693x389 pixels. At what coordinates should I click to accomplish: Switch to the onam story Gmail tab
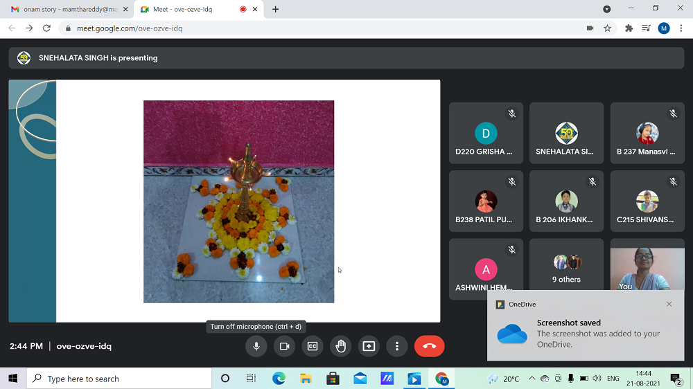click(64, 9)
